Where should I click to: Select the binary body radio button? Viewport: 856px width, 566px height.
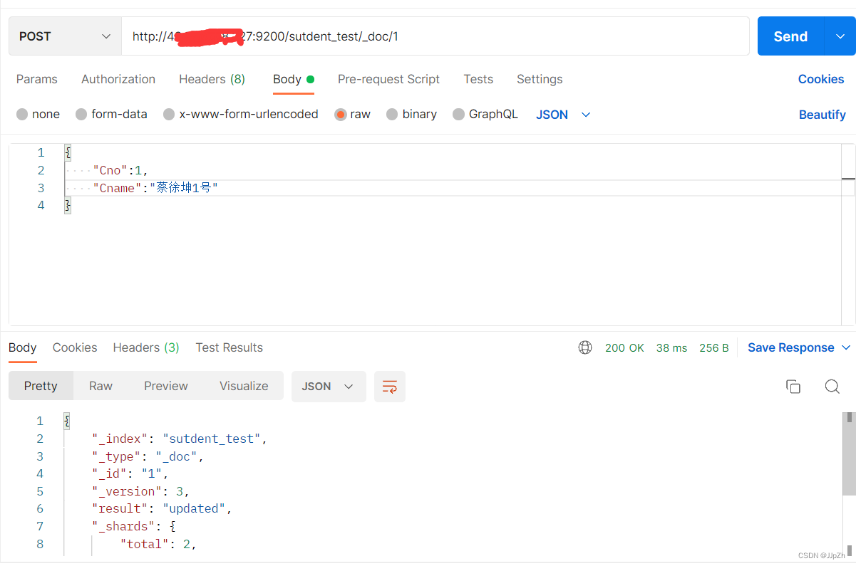click(392, 114)
